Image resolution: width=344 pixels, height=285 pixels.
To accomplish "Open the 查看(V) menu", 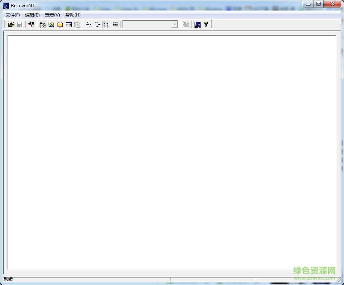I will pyautogui.click(x=53, y=15).
